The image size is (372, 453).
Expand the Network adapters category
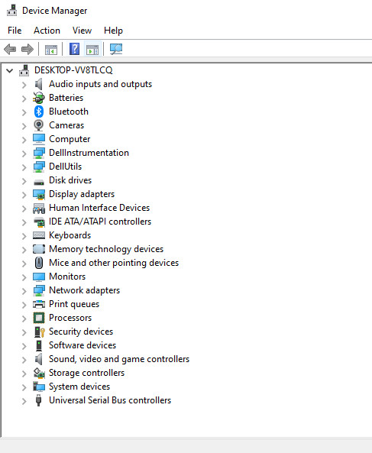(x=24, y=291)
